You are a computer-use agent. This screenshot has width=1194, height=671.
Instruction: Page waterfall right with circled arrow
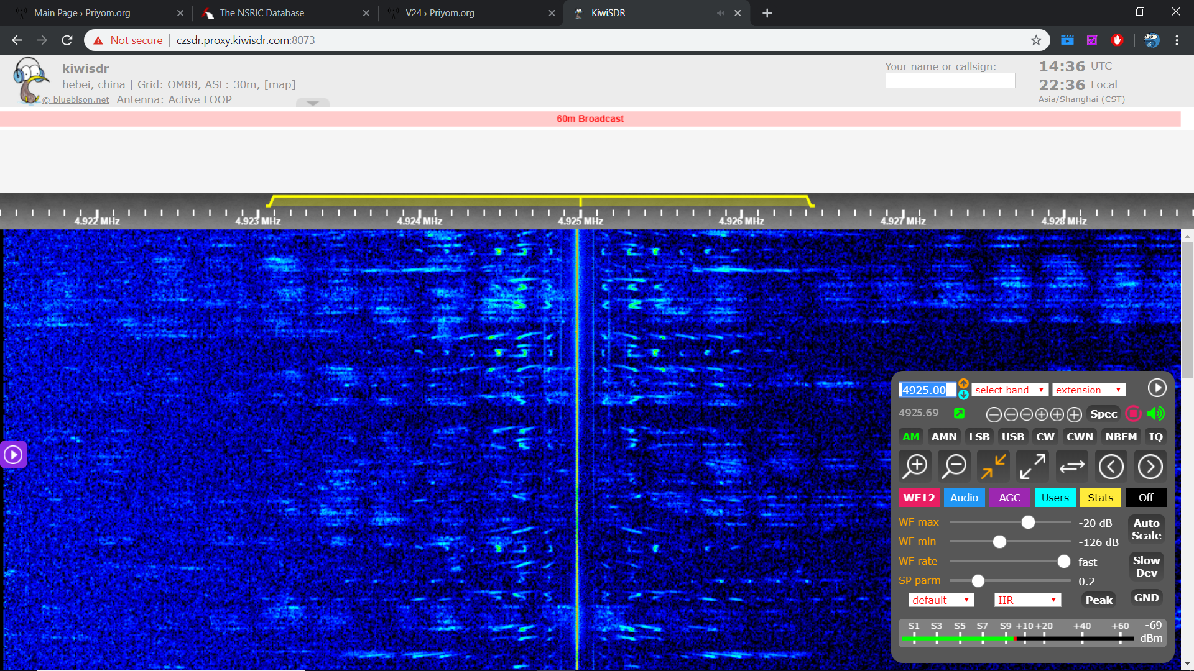pyautogui.click(x=1150, y=466)
